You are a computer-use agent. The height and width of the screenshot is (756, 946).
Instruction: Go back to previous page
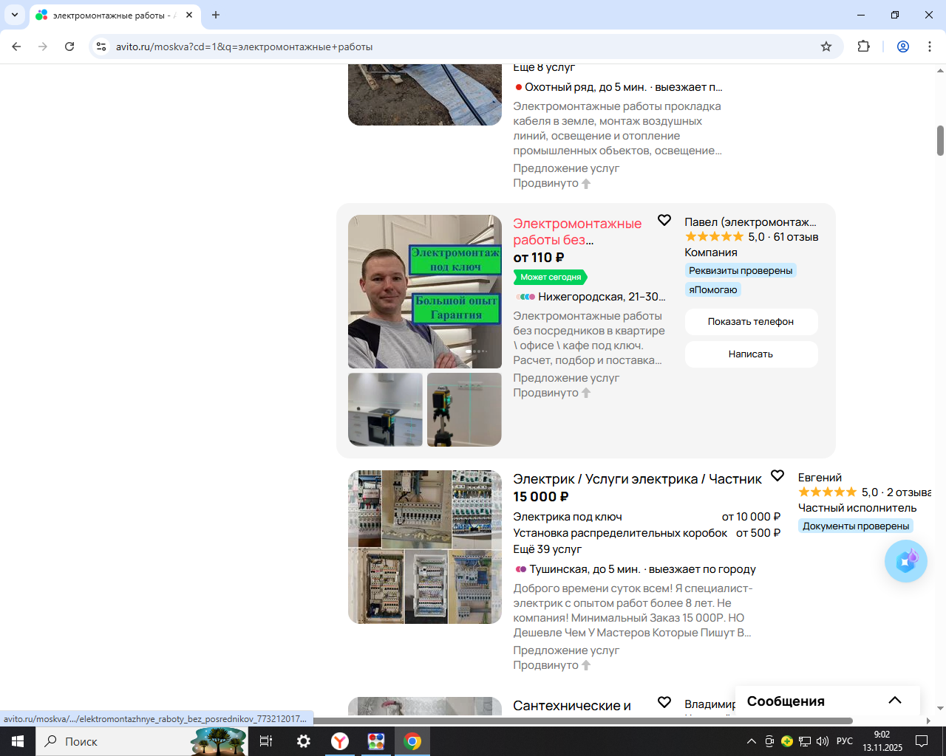click(x=16, y=47)
